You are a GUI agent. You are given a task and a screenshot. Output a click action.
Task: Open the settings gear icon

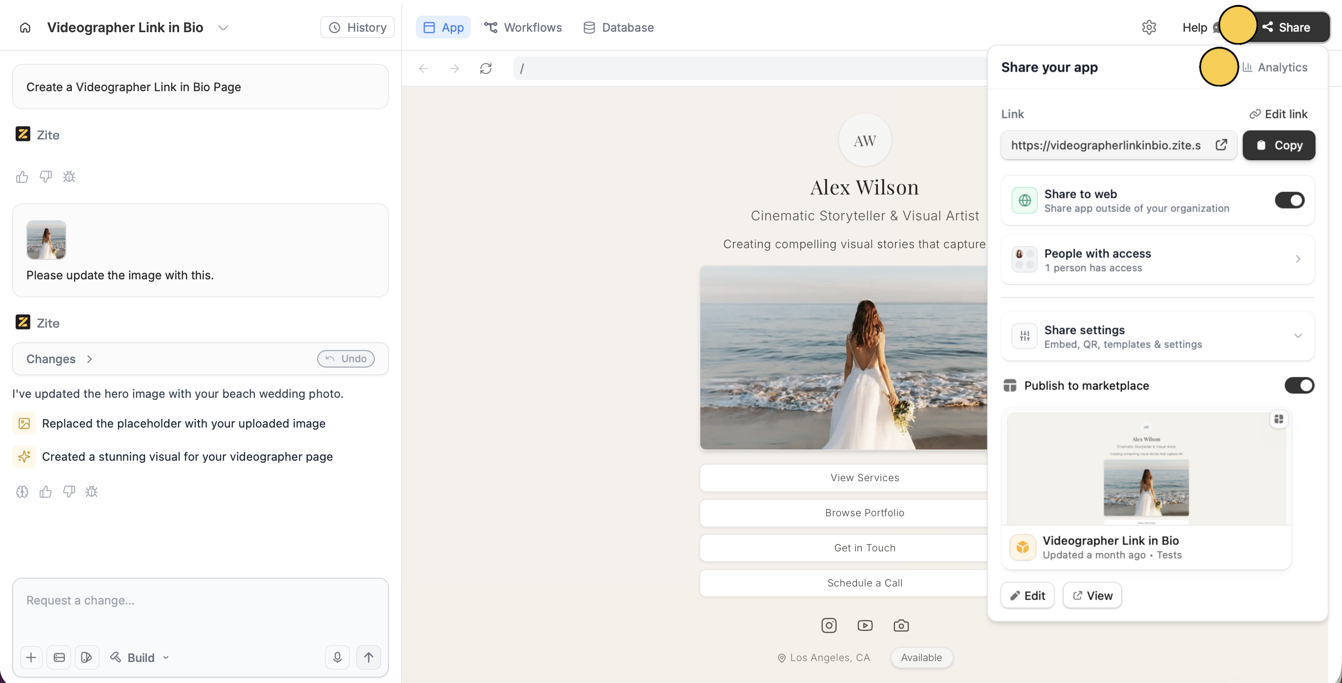point(1149,28)
